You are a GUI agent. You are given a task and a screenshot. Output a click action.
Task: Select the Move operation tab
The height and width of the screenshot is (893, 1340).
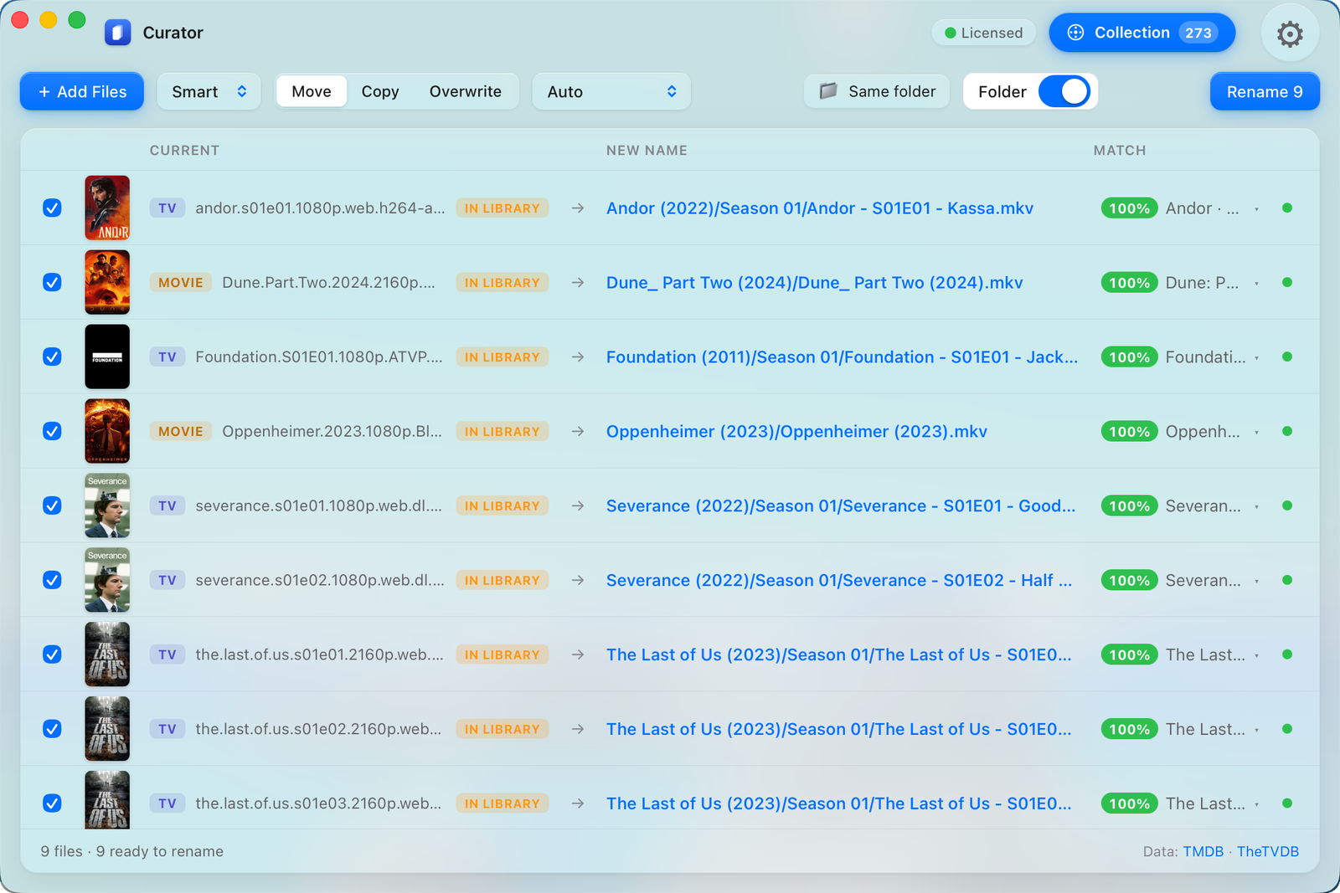(312, 91)
